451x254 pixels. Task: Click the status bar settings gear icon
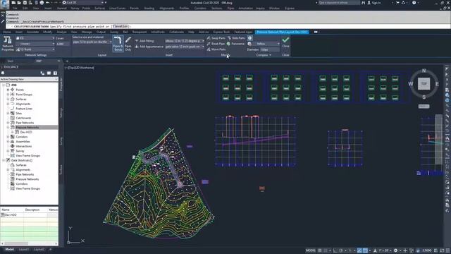(395, 250)
